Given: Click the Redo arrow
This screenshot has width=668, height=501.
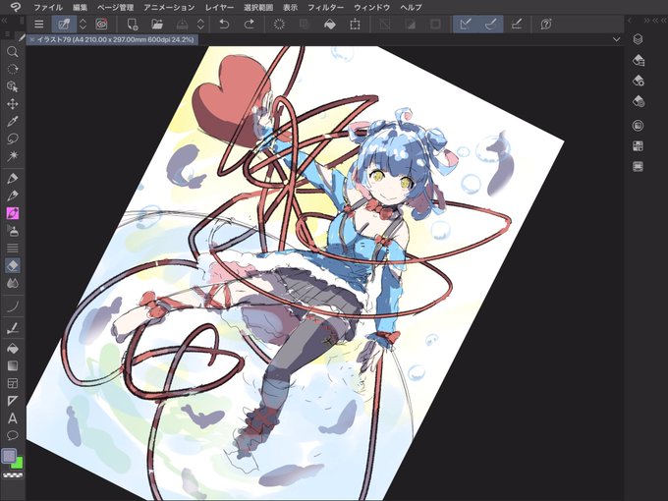Looking at the screenshot, I should (x=250, y=25).
